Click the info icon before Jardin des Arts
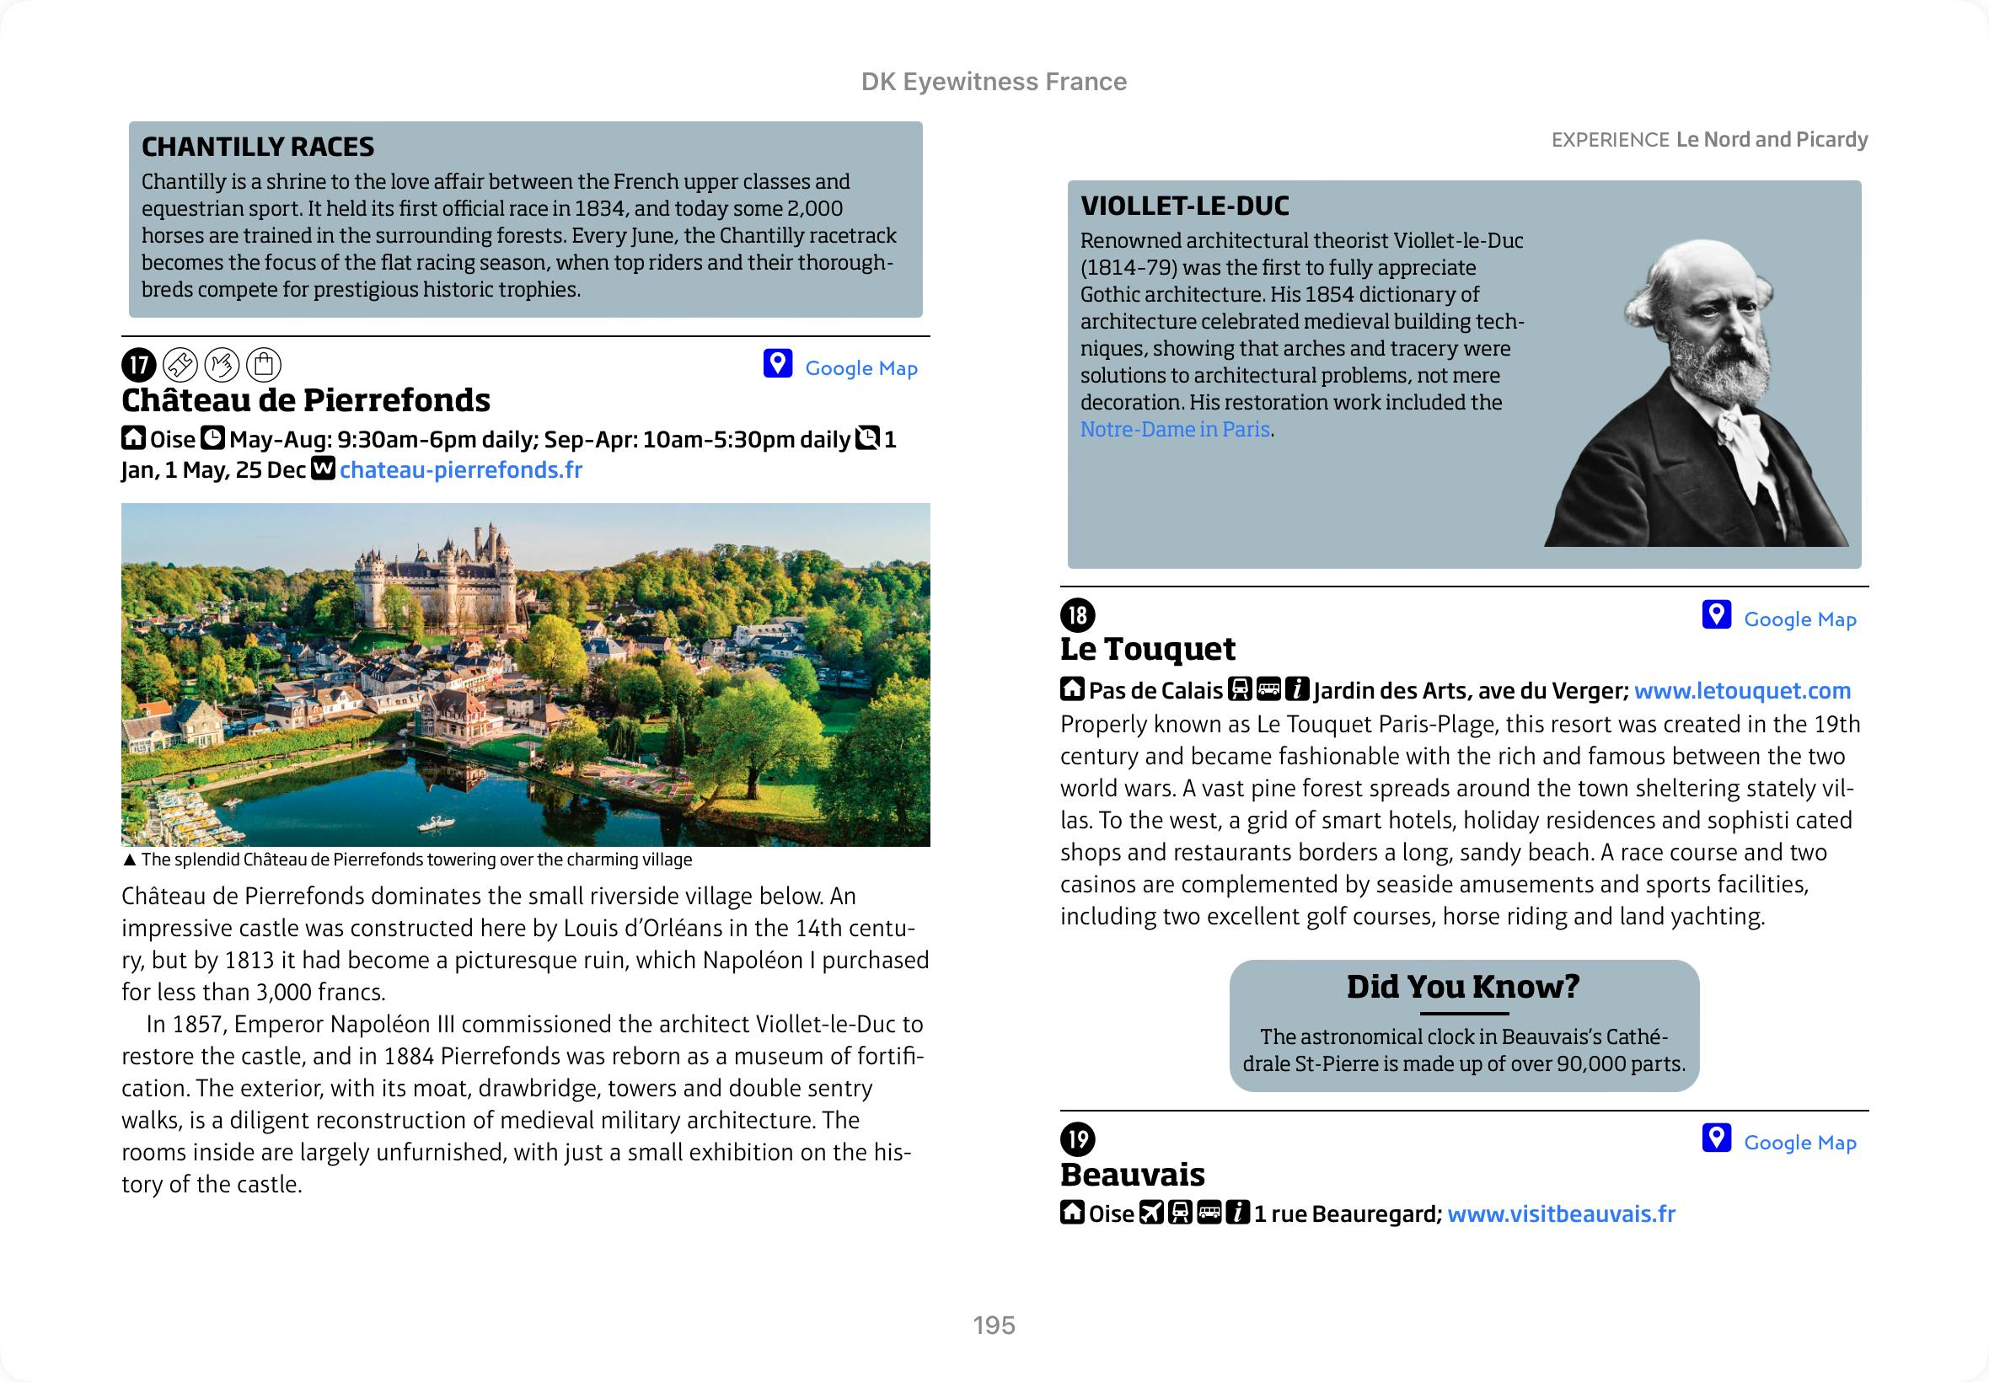1989x1382 pixels. [x=1296, y=689]
